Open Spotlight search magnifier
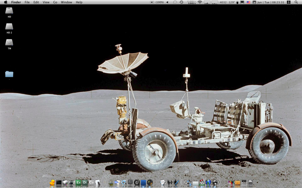This screenshot has width=302, height=188. tap(296, 2)
